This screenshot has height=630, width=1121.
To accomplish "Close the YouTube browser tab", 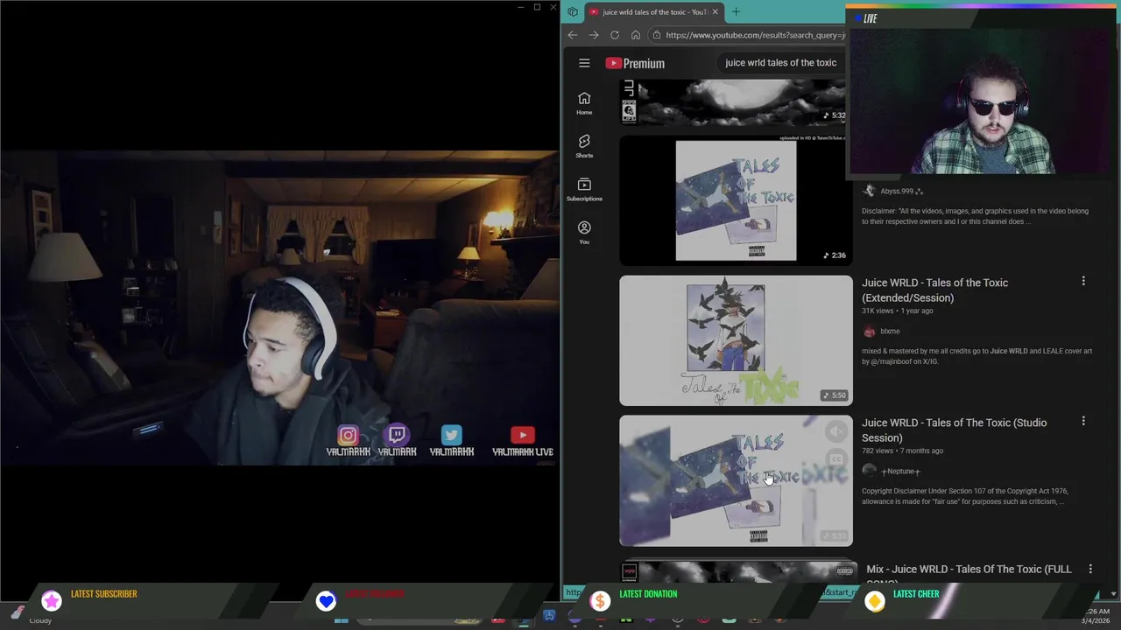I will 715,12.
